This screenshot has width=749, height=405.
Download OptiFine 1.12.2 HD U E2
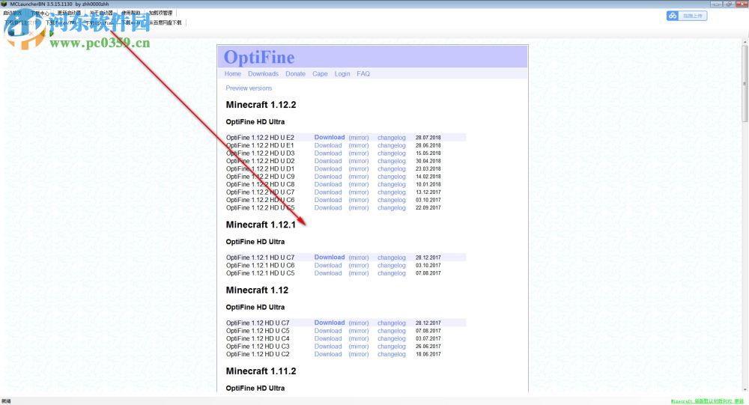point(329,137)
